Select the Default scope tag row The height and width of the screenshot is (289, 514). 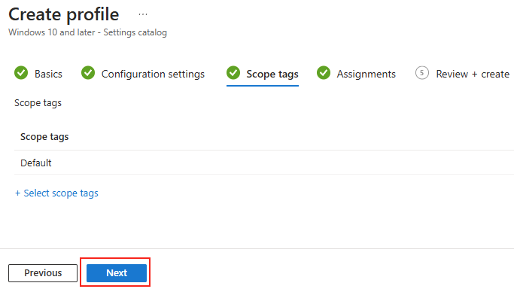264,163
